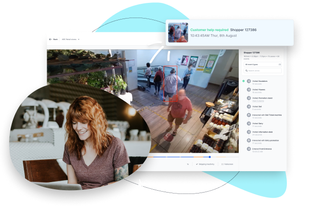Image resolution: width=316 pixels, height=213 pixels.
Task: Click the green active event marker
Action: 243,81
